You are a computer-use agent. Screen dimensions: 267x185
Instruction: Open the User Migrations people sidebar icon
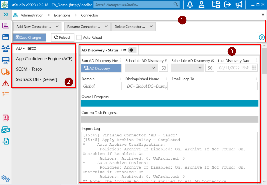(6, 49)
